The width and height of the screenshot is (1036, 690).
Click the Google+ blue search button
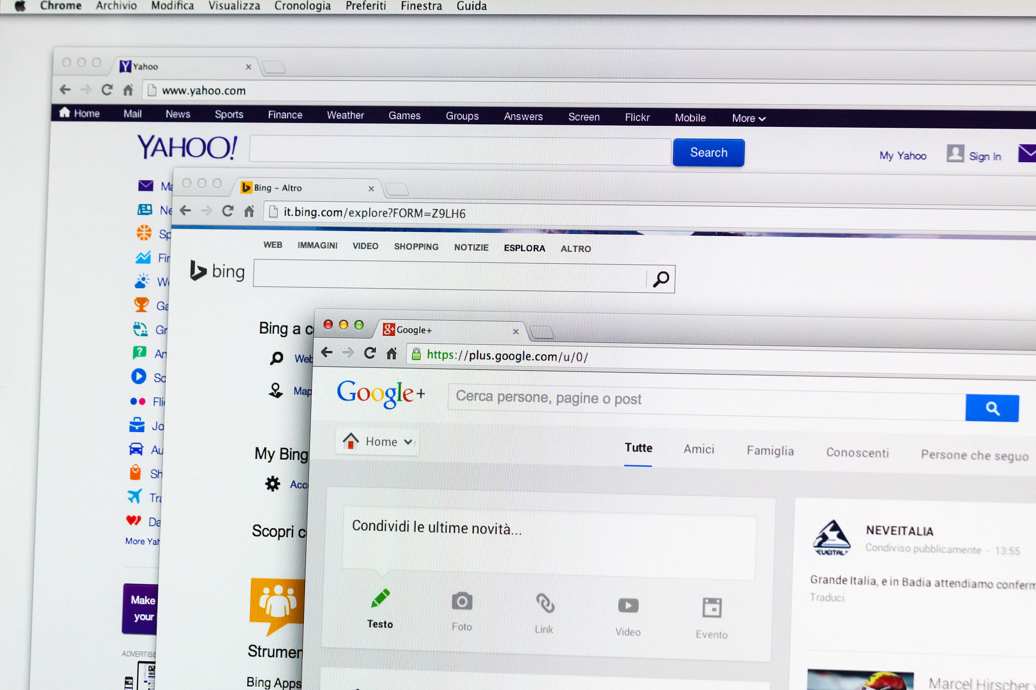[x=991, y=408]
